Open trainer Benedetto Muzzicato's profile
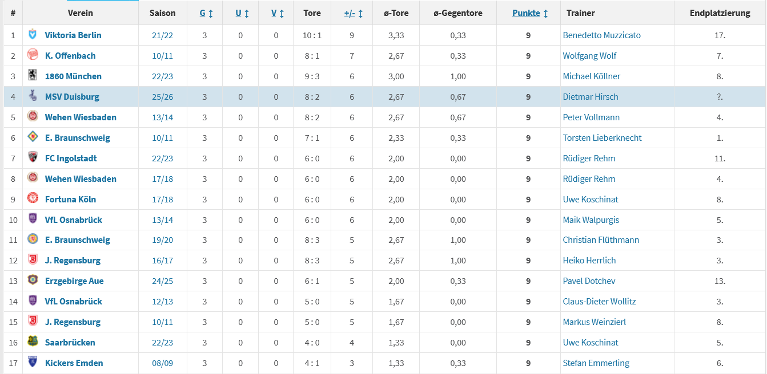 pyautogui.click(x=601, y=35)
